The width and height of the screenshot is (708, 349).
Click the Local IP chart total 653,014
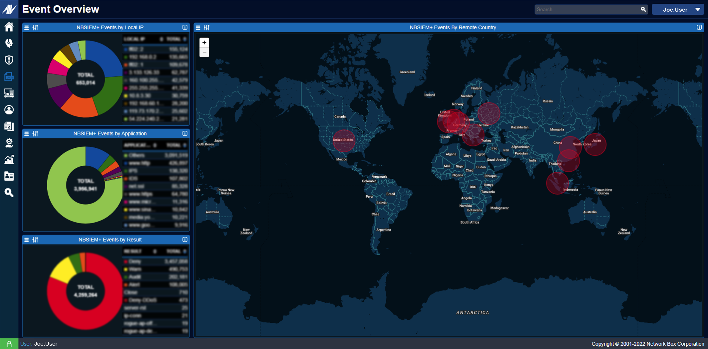click(x=86, y=83)
